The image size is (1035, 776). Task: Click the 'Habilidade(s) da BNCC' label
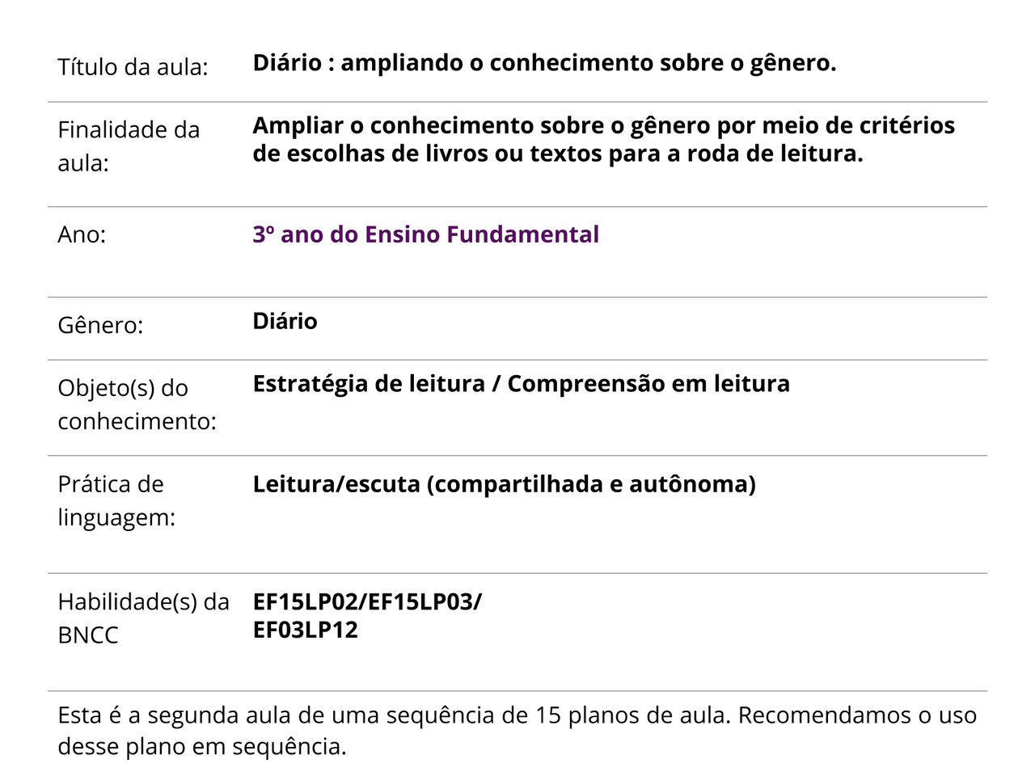pos(143,618)
